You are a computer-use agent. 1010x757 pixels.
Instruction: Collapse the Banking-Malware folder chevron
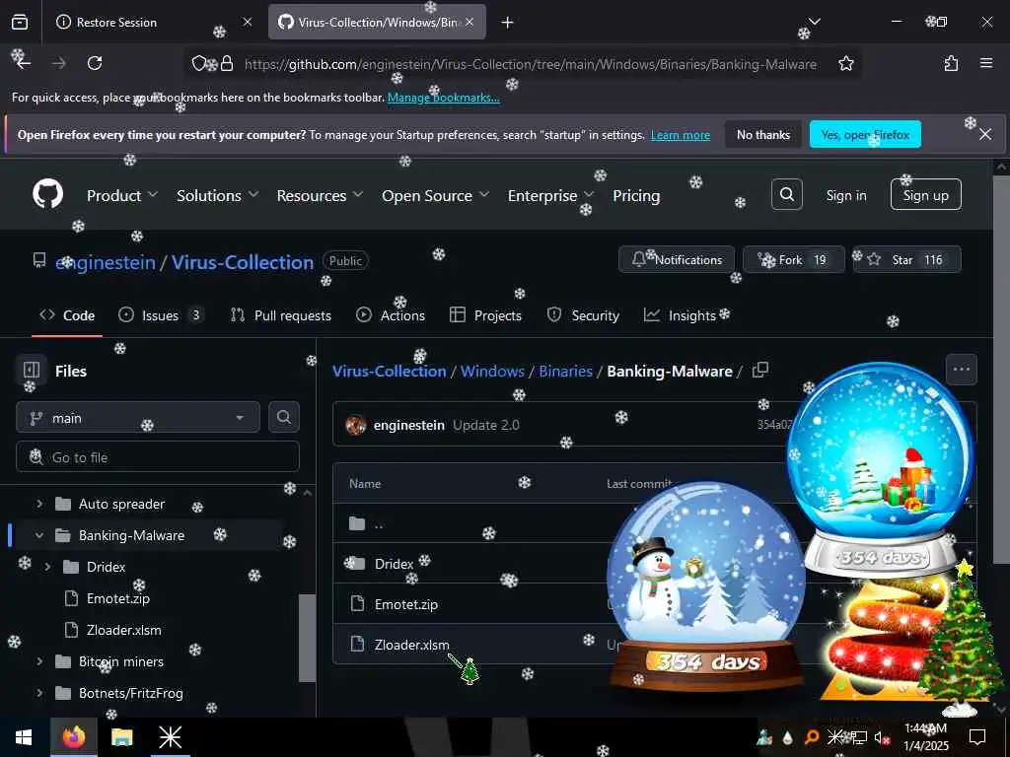[39, 535]
